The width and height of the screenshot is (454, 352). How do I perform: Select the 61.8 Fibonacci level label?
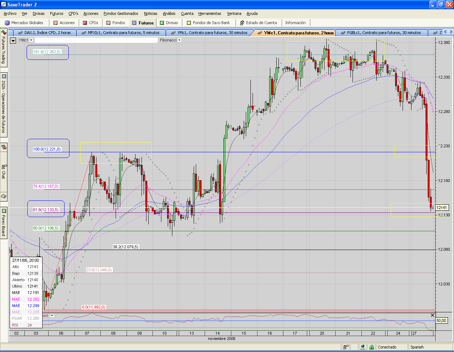click(x=46, y=210)
